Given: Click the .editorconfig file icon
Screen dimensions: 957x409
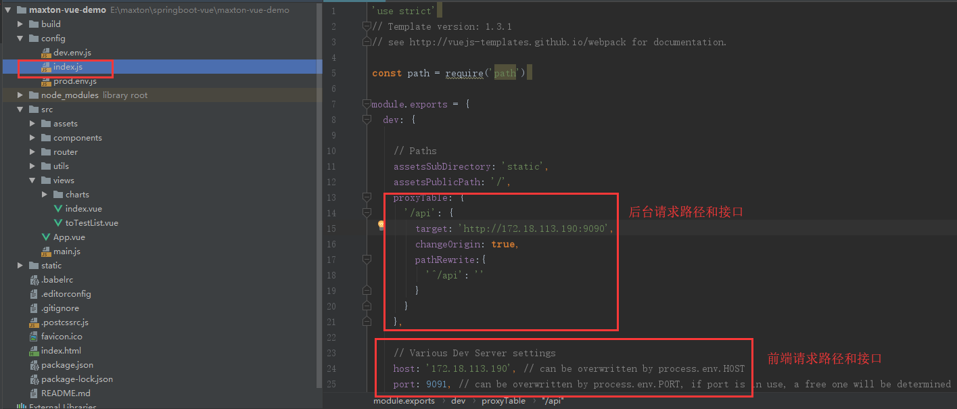Looking at the screenshot, I should click(x=33, y=294).
